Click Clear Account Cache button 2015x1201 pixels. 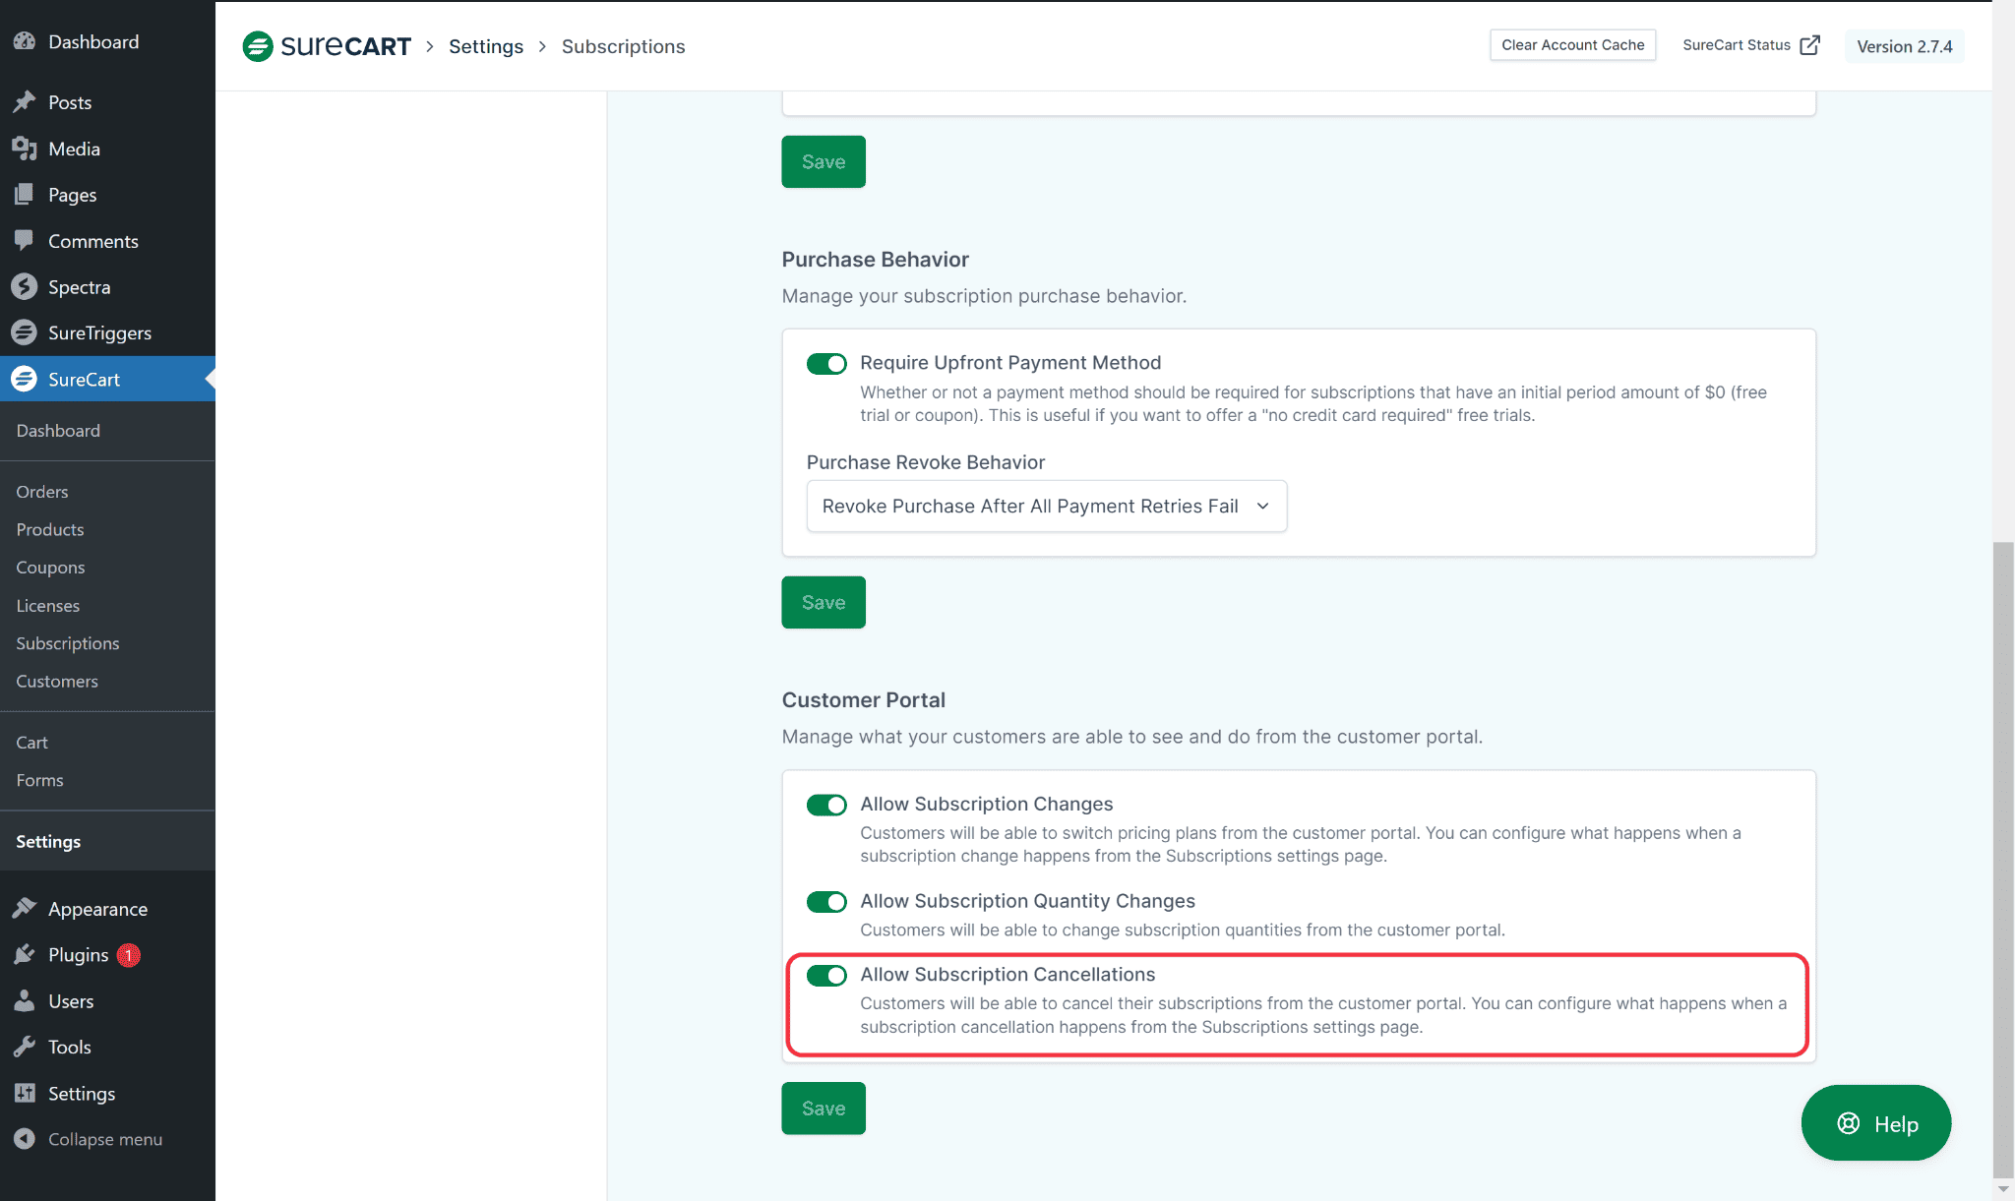(1572, 45)
